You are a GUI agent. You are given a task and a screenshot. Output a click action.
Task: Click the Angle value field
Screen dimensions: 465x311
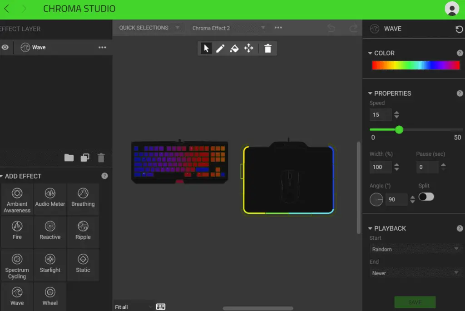tap(396, 199)
